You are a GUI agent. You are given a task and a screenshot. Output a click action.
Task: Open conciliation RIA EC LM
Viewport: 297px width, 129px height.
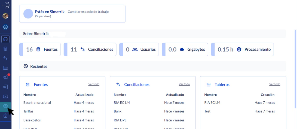tap(122, 103)
